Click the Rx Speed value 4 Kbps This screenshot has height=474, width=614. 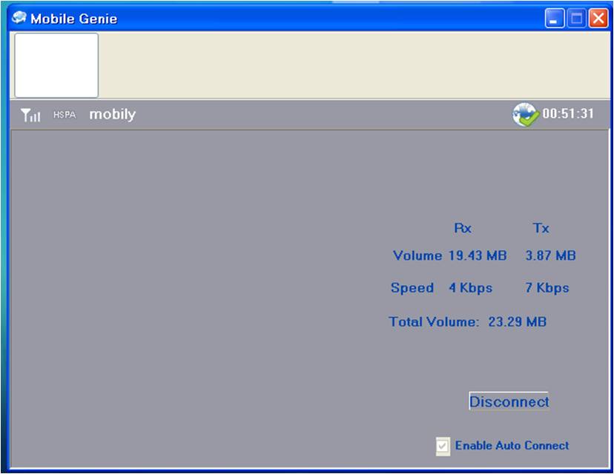pyautogui.click(x=469, y=288)
